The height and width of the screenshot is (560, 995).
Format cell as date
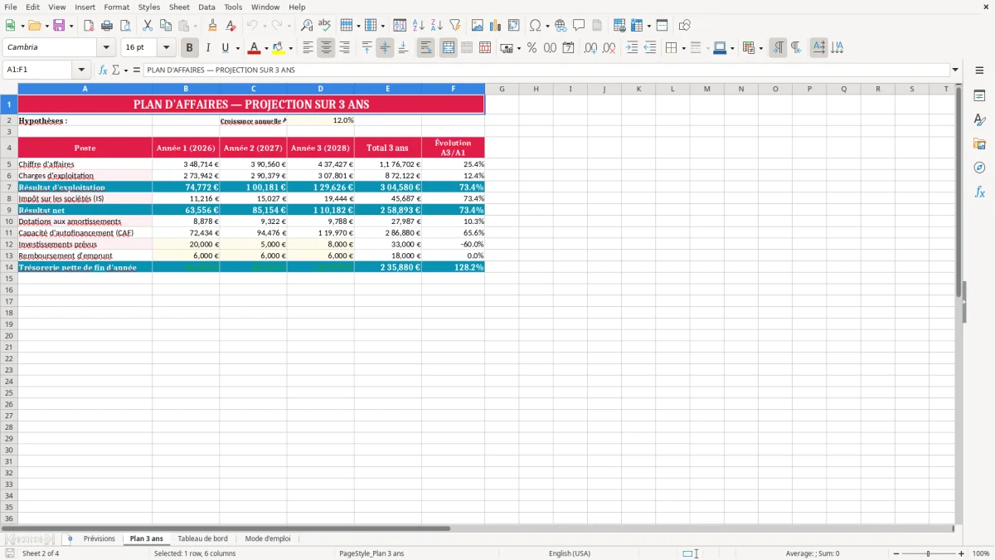(568, 48)
